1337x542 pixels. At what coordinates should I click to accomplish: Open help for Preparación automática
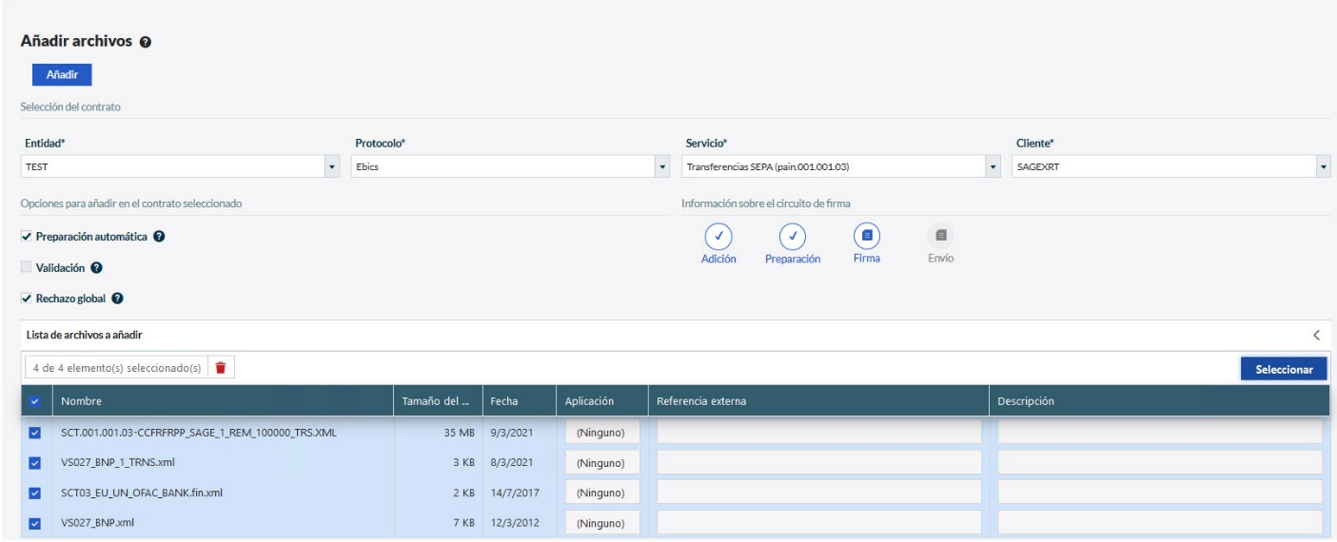(161, 236)
